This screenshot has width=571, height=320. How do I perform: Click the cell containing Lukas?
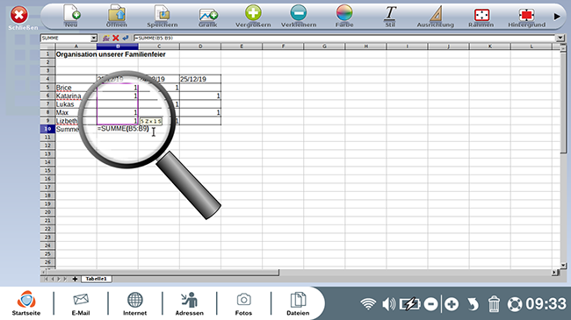76,104
